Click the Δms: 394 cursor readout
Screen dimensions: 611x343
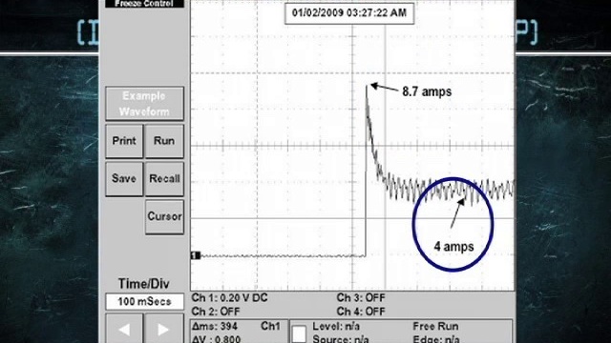(215, 326)
